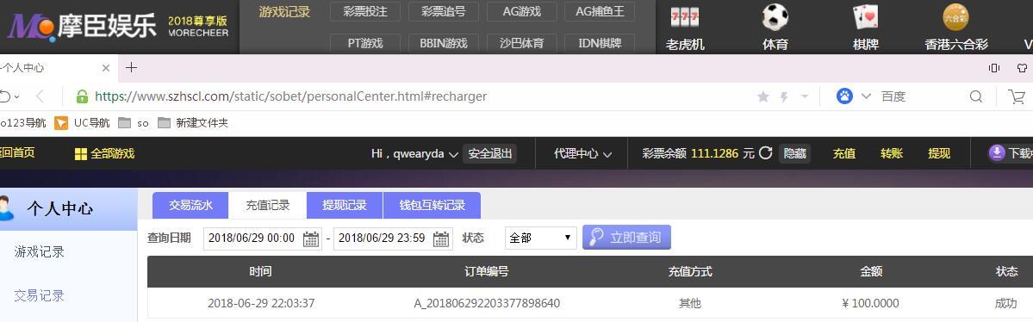The width and height of the screenshot is (1033, 322).
Task: Toggle balance visibility with 隐藏 button
Action: pos(794,153)
